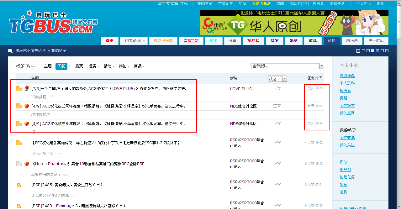The width and height of the screenshot is (401, 210).
Task: Click 电玩巴士游戏论坛 breadcrumb link
Action: click(31, 51)
